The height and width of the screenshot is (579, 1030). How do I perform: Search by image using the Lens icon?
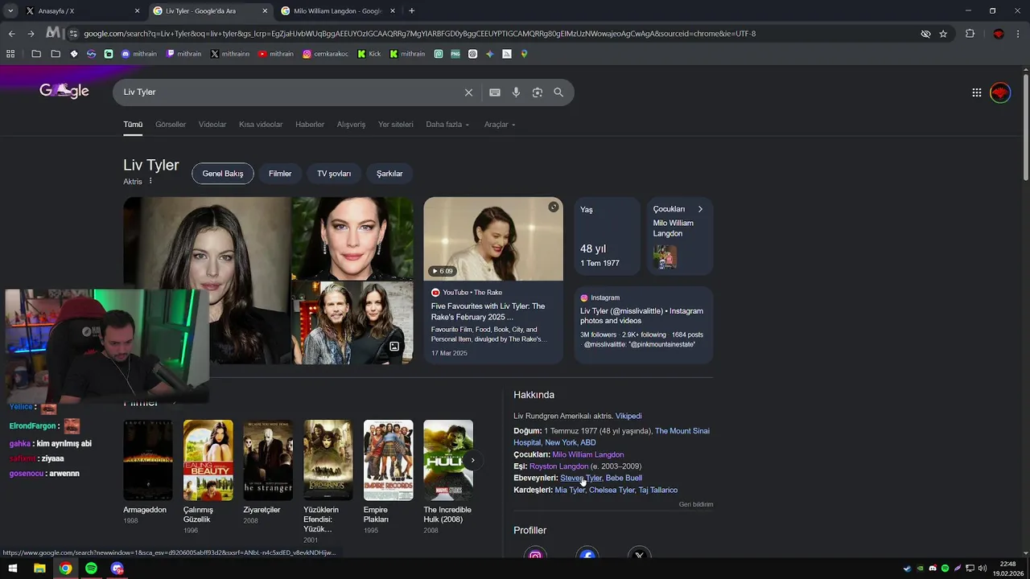[x=538, y=92]
